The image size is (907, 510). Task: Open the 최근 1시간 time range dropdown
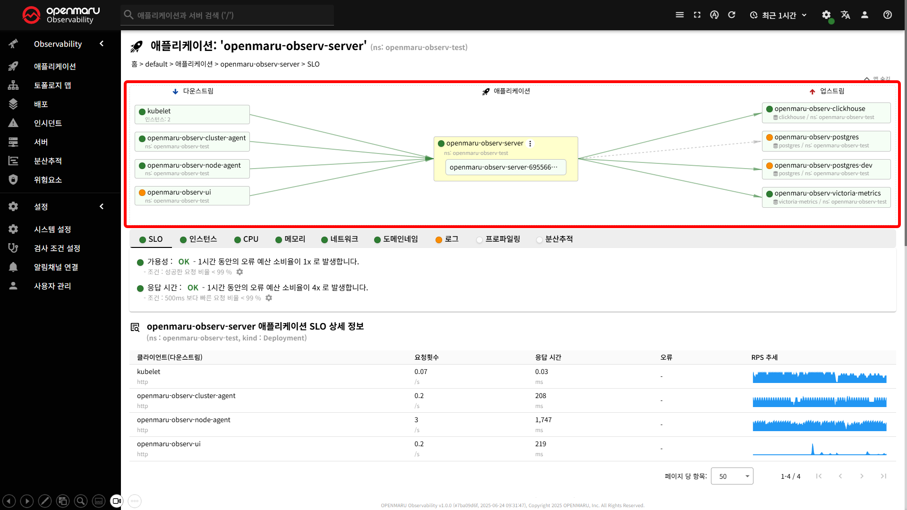pos(779,15)
